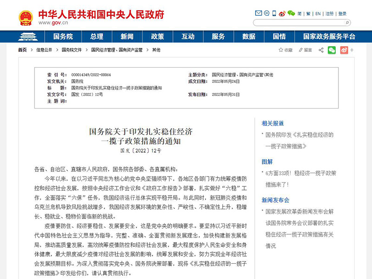This screenshot has height=279, width=372.
Task: Click 国民经济管理、国有资产监管 breadcrumb
Action: 117,50
